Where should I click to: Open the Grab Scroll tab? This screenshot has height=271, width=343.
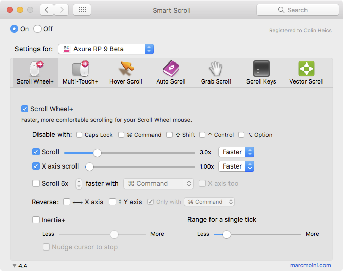216,73
